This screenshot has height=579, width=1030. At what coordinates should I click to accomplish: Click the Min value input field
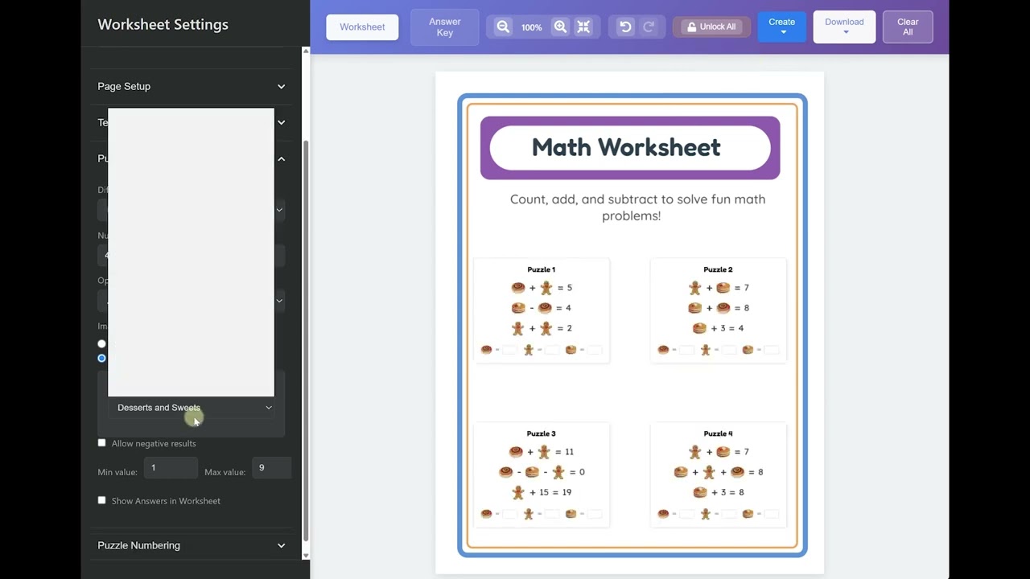click(x=171, y=468)
